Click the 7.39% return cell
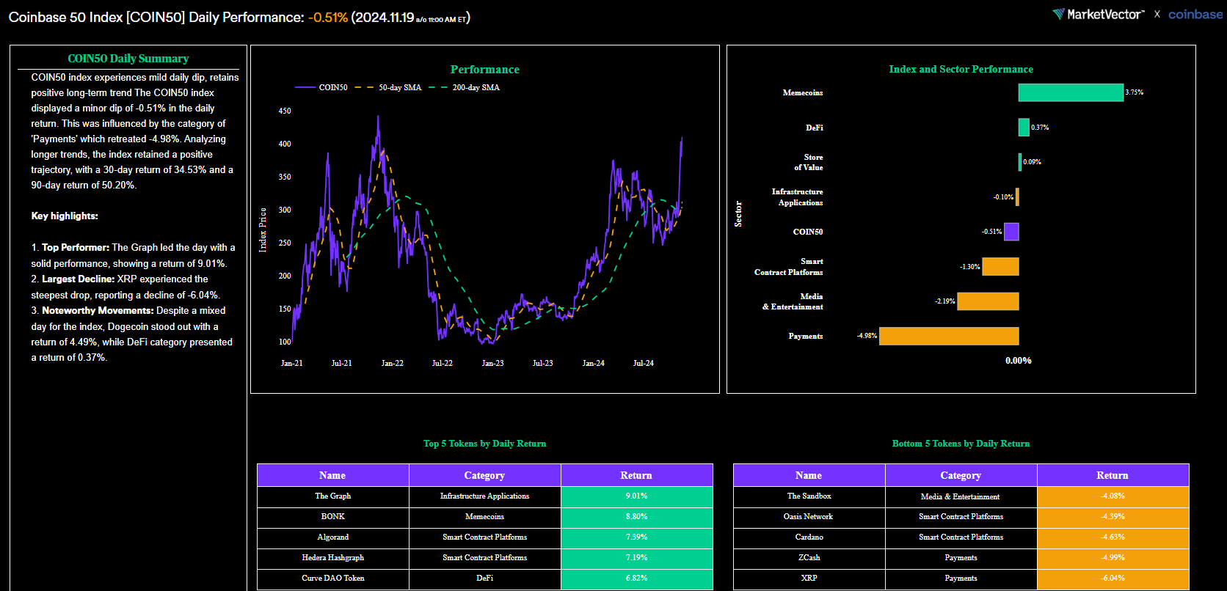 point(636,537)
